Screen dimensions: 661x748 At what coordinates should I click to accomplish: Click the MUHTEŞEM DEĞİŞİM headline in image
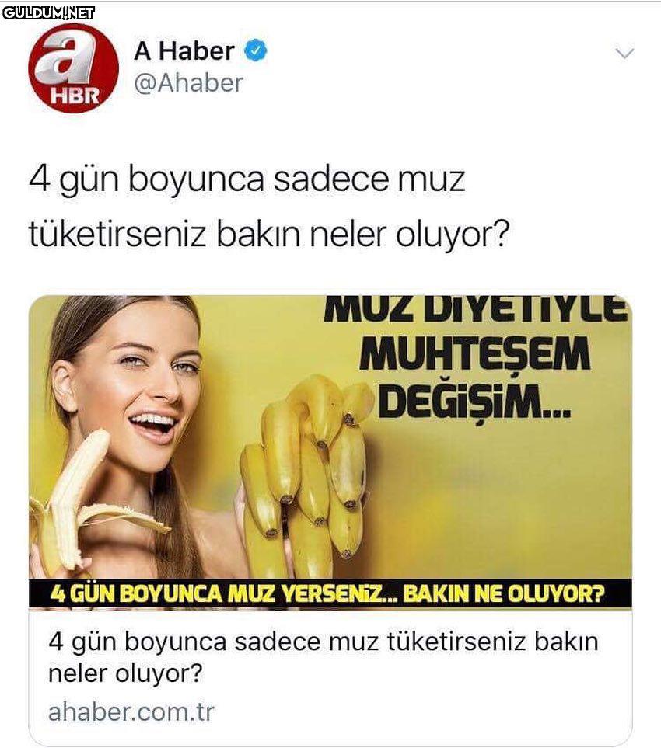(476, 377)
